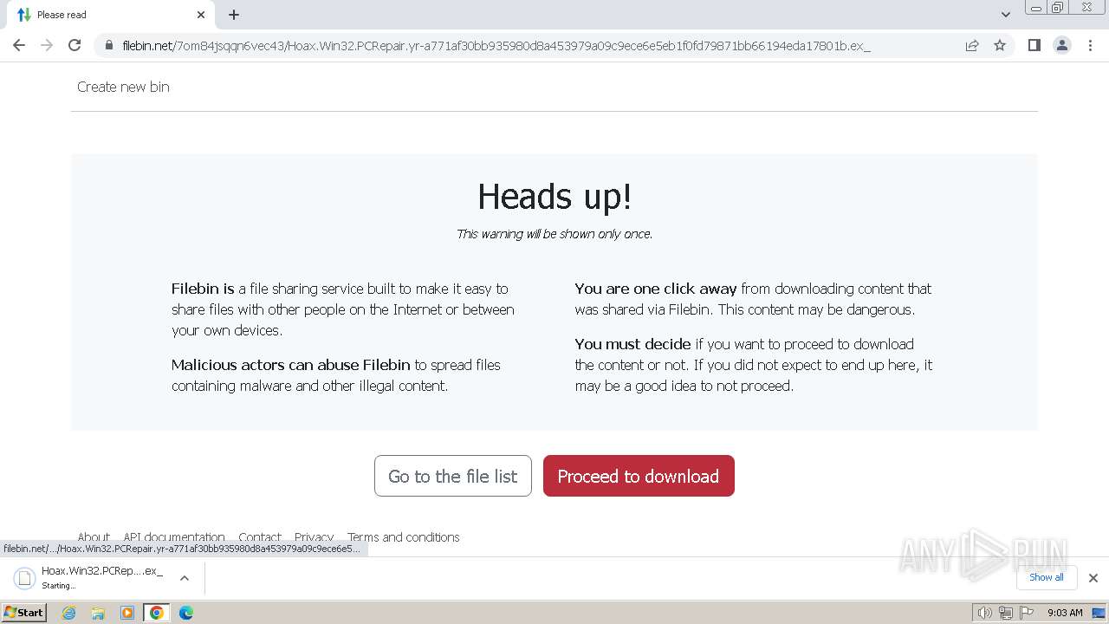
Task: Go back to the previous page
Action: click(19, 45)
